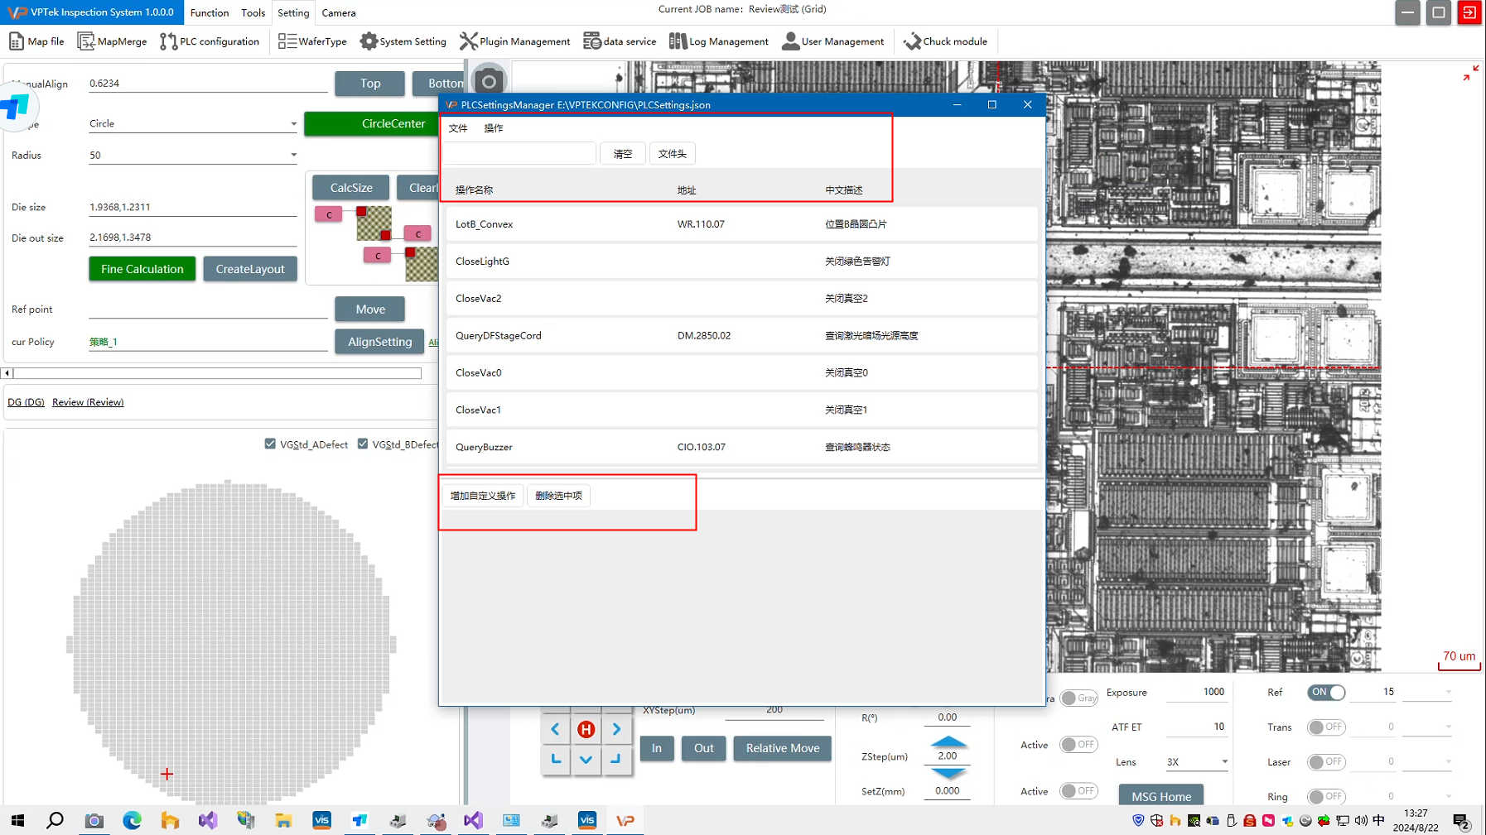
Task: Open Function menu
Action: 209,12
